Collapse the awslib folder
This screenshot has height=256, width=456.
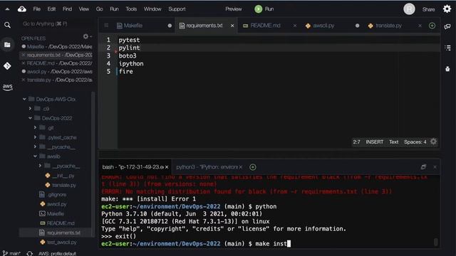[35, 156]
